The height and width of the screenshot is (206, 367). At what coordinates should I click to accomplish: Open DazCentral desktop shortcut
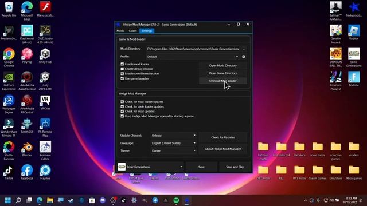coord(27,34)
